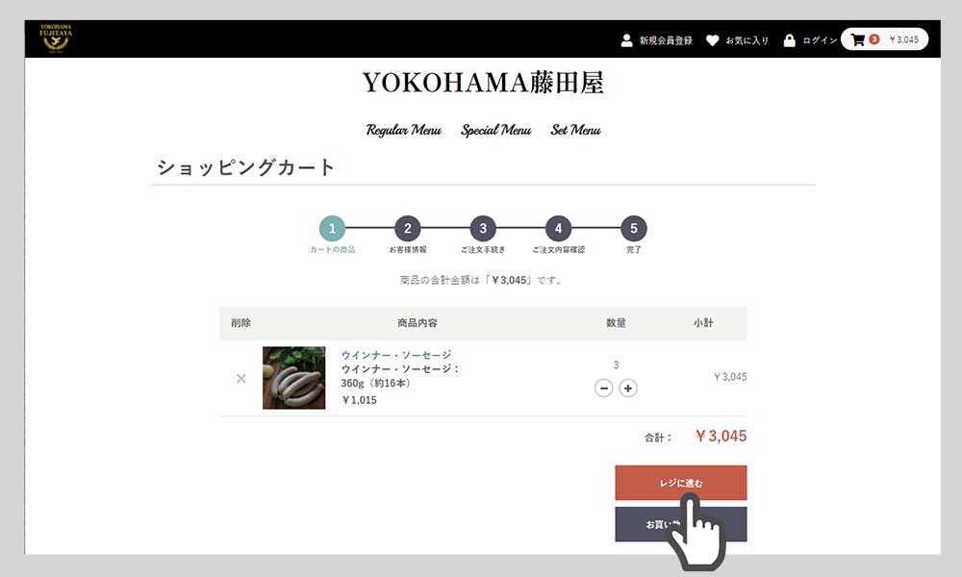Screen dimensions: 962x577
Task: Click the sausage product thumbnail image
Action: (x=293, y=378)
